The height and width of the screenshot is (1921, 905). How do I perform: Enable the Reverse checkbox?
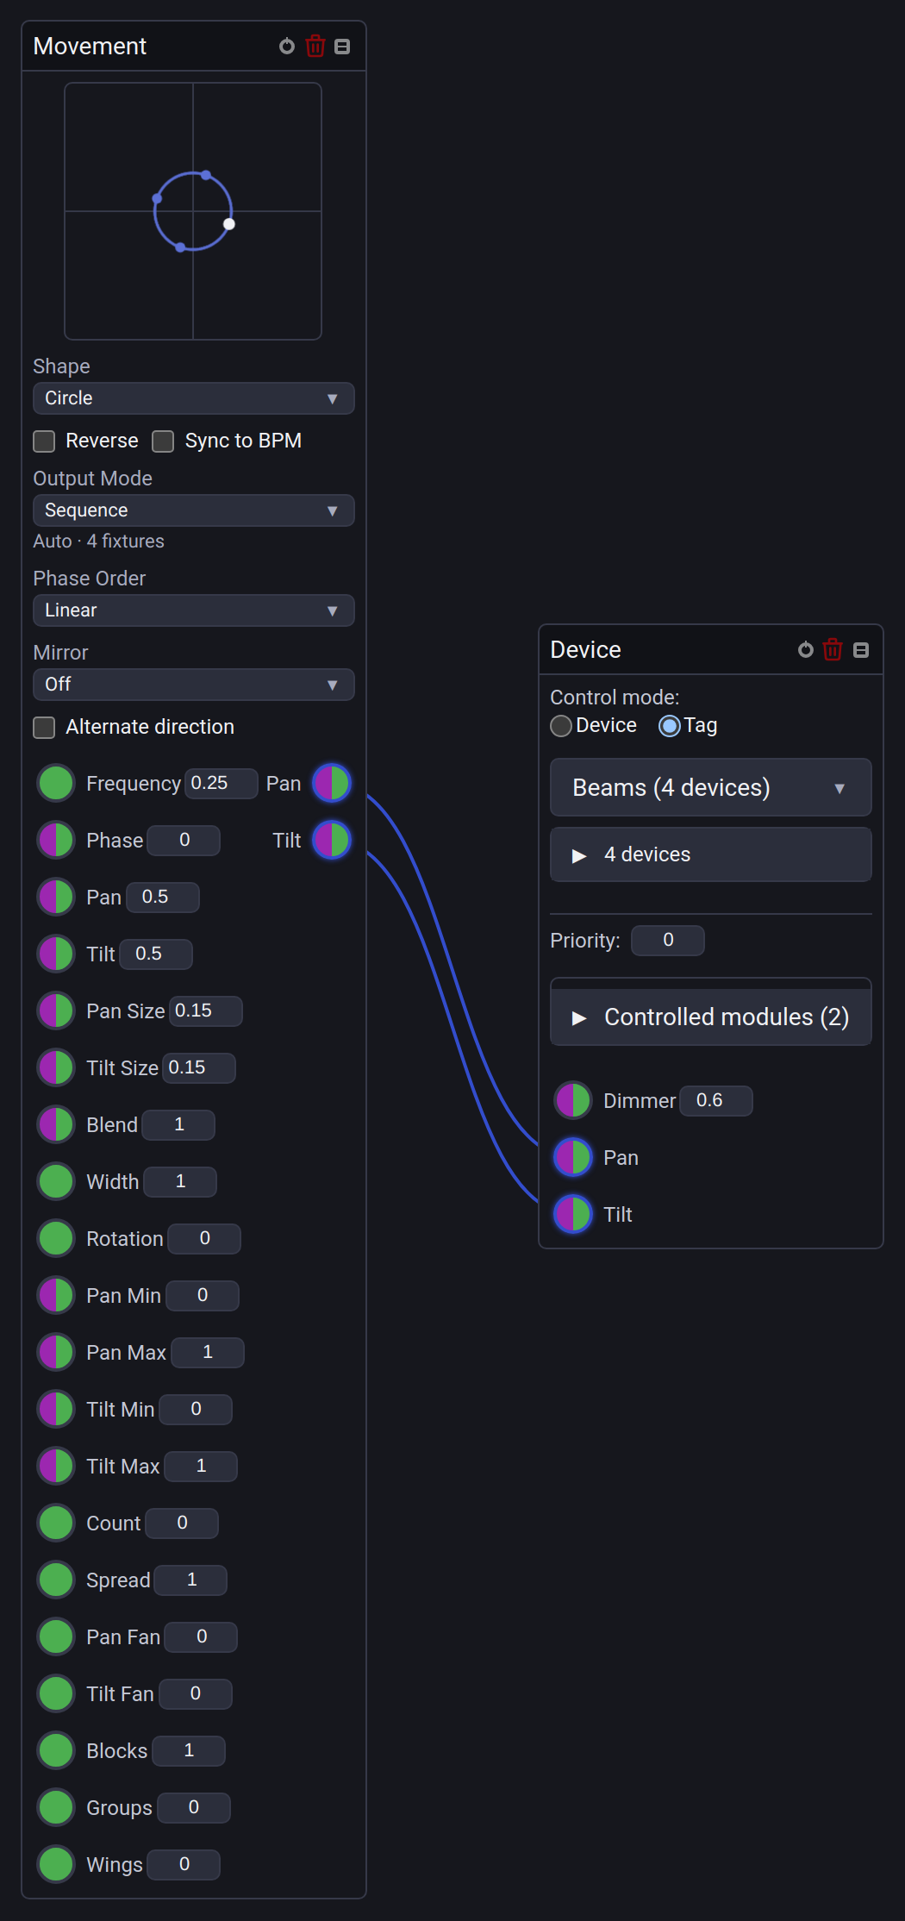pyautogui.click(x=44, y=441)
